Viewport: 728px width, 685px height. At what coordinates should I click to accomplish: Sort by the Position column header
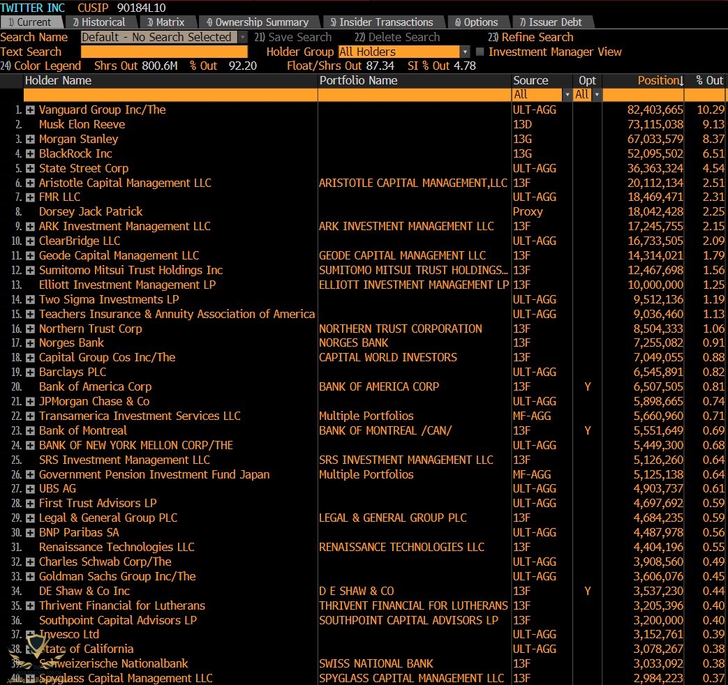[660, 81]
